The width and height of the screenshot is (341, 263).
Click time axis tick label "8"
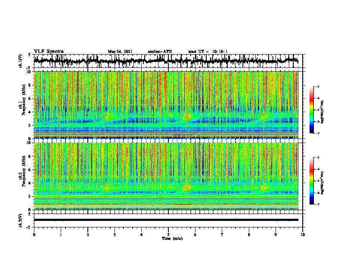(x=249, y=235)
